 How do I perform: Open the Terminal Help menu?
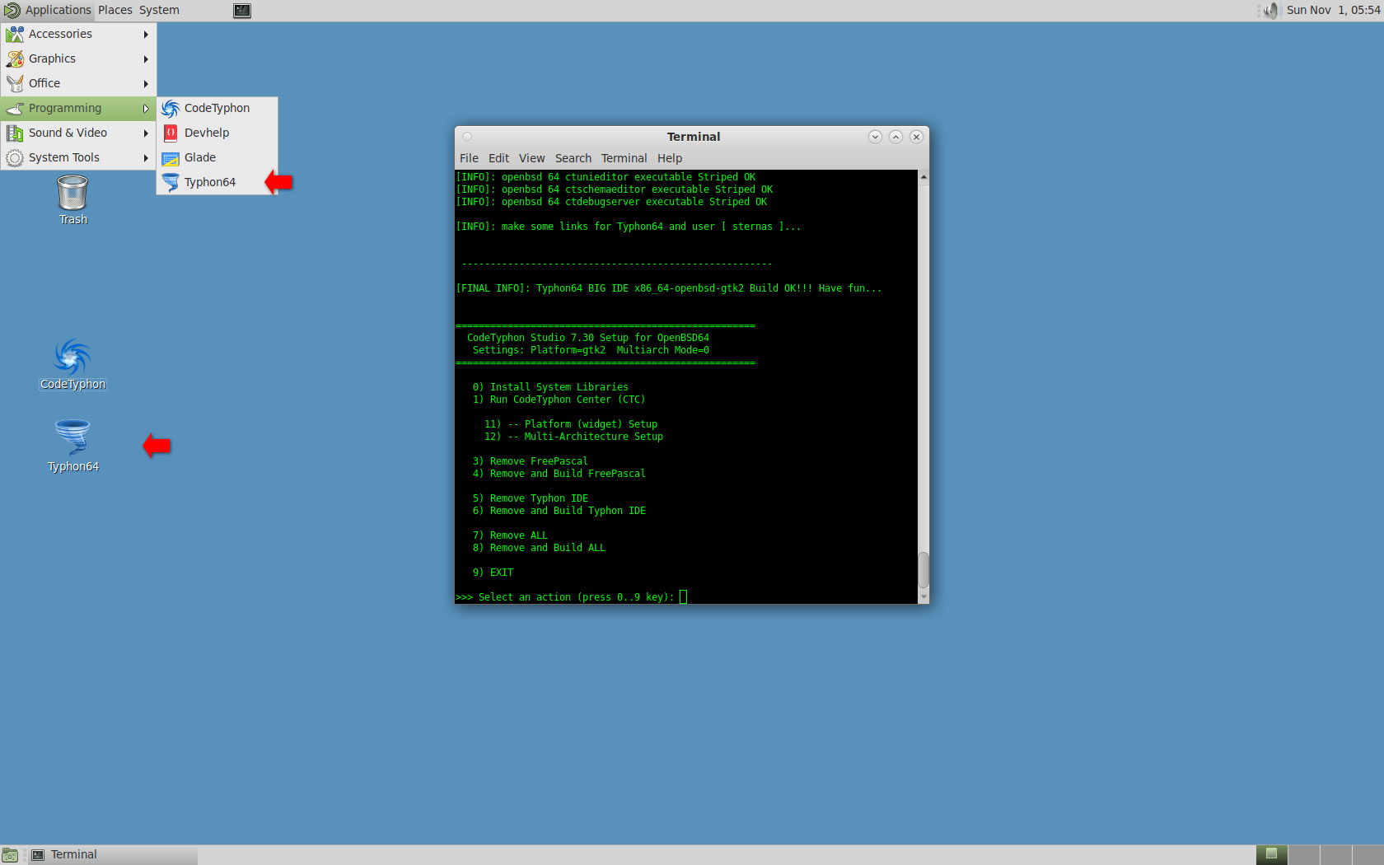669,158
